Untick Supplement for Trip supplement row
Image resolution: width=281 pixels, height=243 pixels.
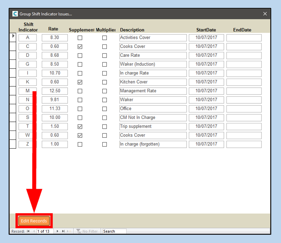80,127
